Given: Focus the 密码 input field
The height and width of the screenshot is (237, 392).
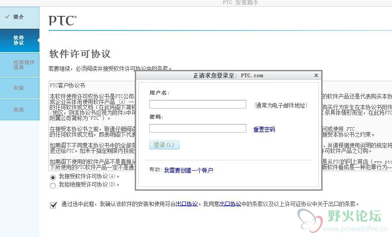Looking at the screenshot, I should tap(197, 128).
